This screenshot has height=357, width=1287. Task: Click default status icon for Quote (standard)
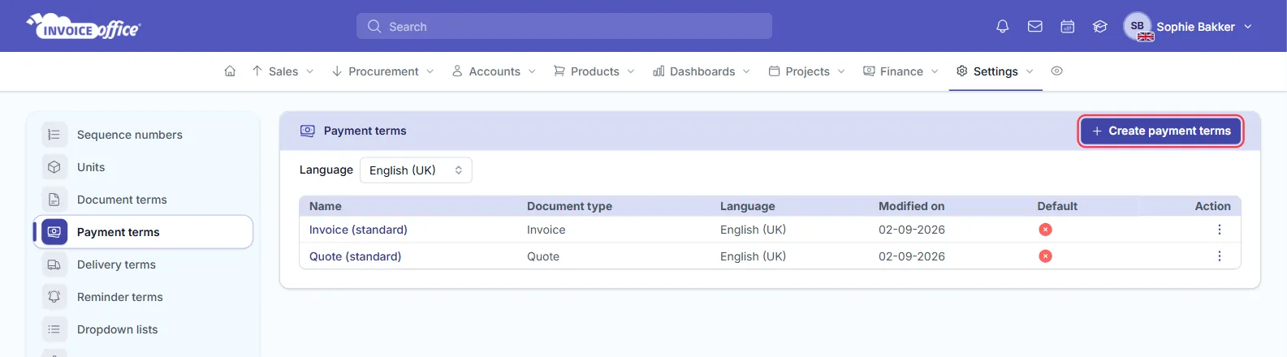(x=1045, y=256)
